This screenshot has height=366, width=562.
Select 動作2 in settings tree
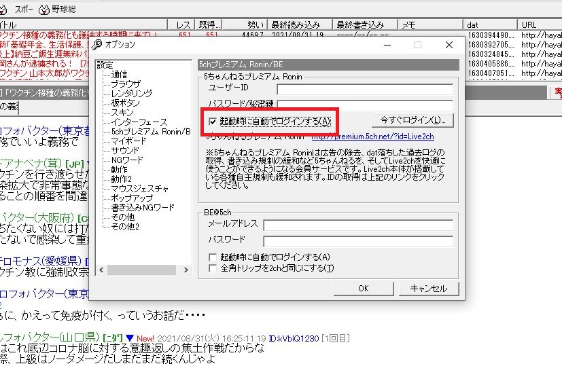(x=121, y=179)
